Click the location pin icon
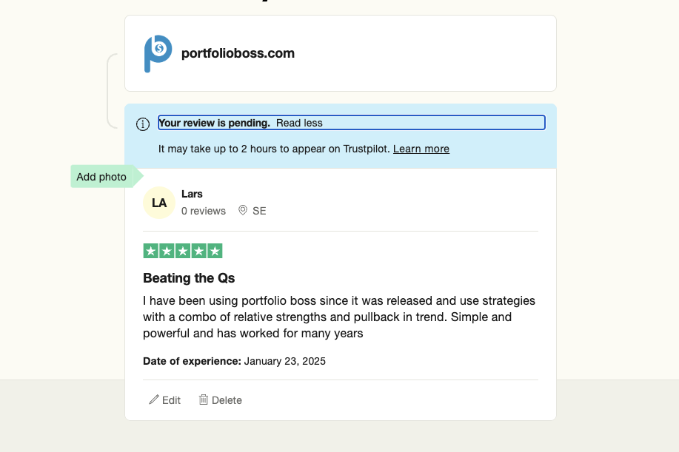679x452 pixels. (242, 211)
